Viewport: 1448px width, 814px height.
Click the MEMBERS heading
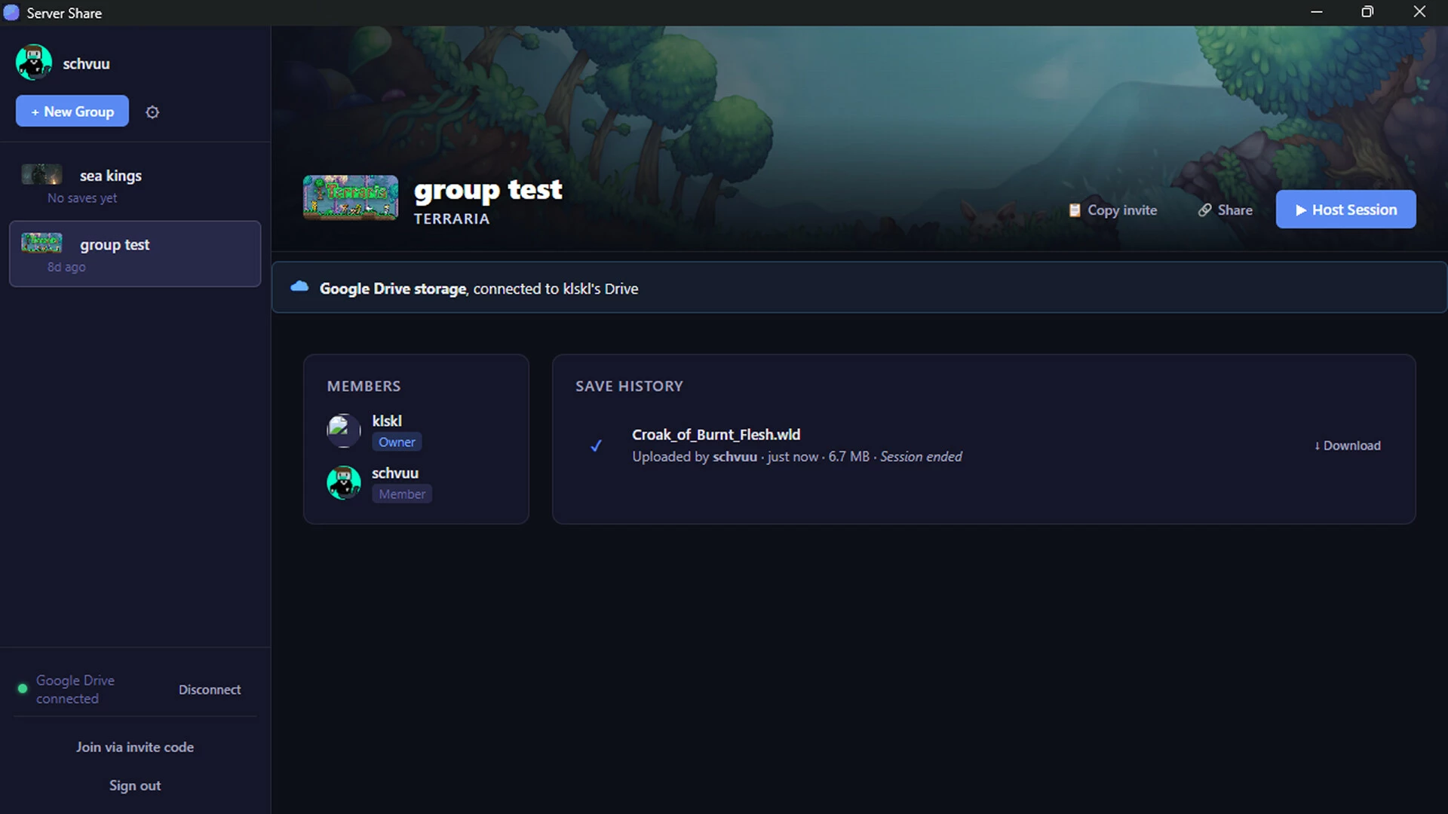(x=364, y=386)
